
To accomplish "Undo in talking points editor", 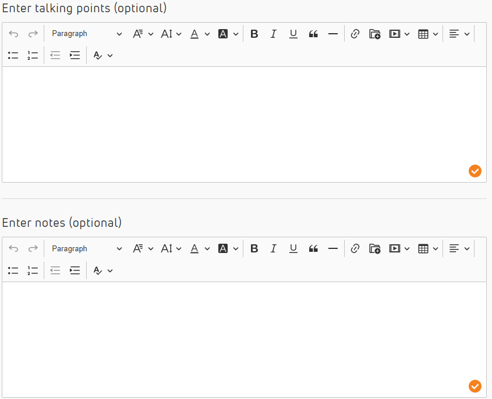I will [x=13, y=34].
